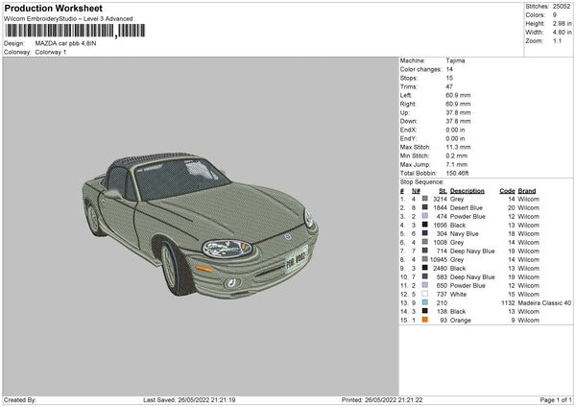Click the 'Created By:' footer label
This screenshot has width=576, height=407.
click(x=20, y=399)
